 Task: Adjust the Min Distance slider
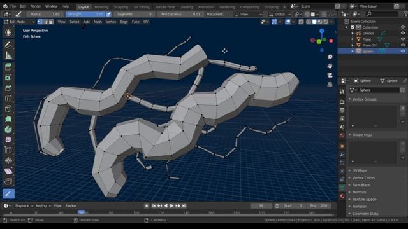pyautogui.click(x=180, y=14)
